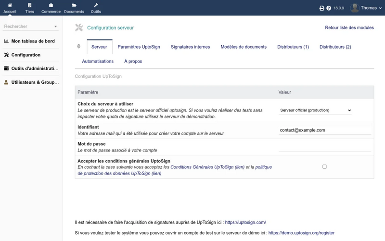Open Configuration in the sidebar
This screenshot has height=241, width=385.
[x=26, y=55]
